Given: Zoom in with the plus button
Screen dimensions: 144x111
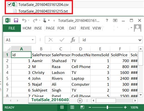Looking at the screenshot, I should coord(125,107).
